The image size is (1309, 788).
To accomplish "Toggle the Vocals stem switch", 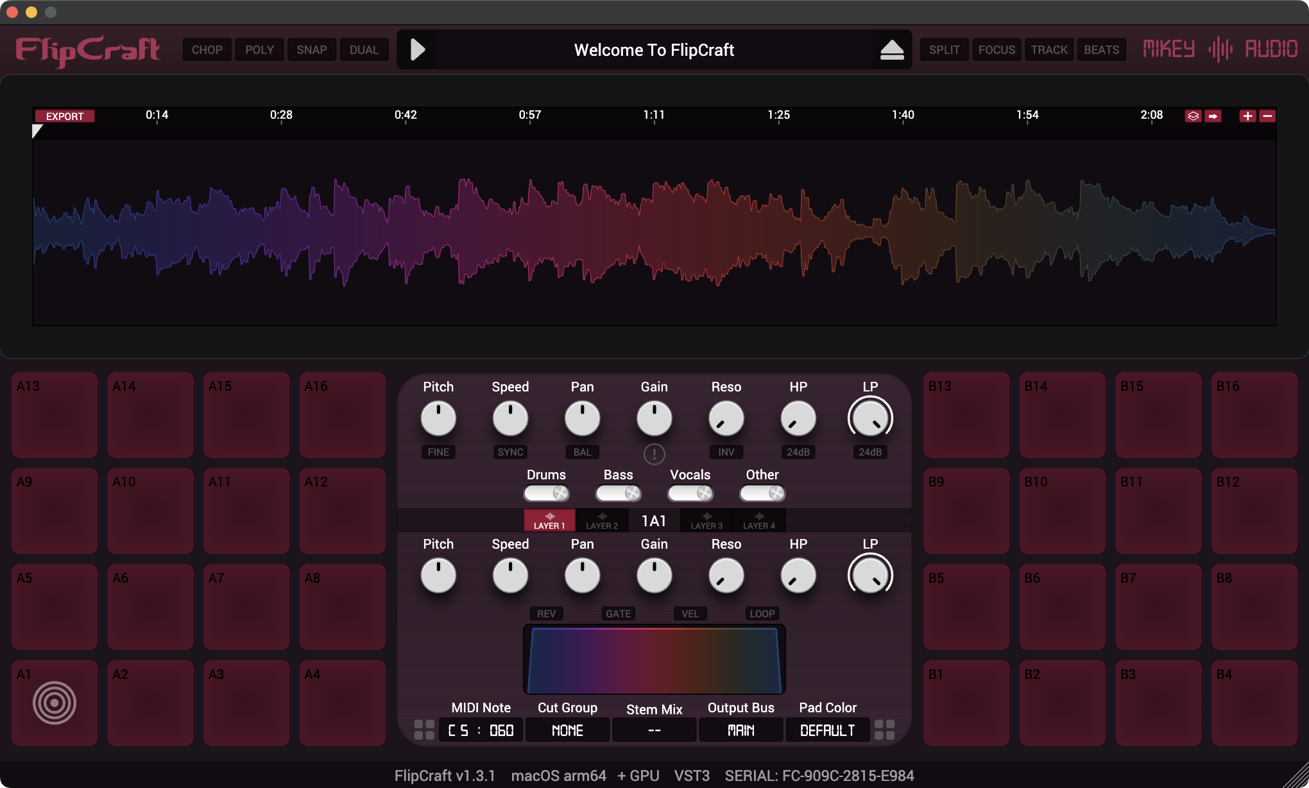I will click(690, 493).
